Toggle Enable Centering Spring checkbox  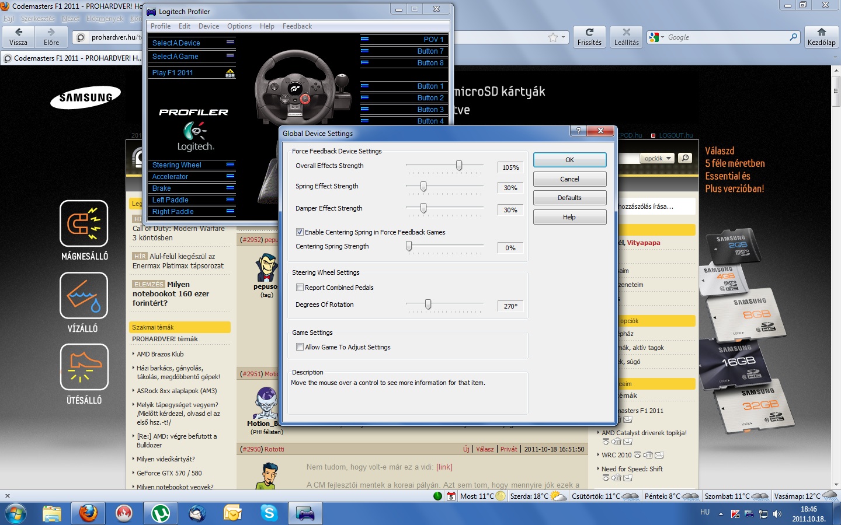coord(300,232)
